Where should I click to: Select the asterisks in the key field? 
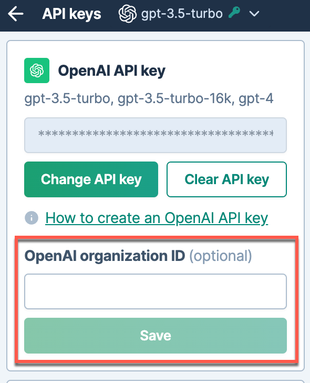coord(156,134)
